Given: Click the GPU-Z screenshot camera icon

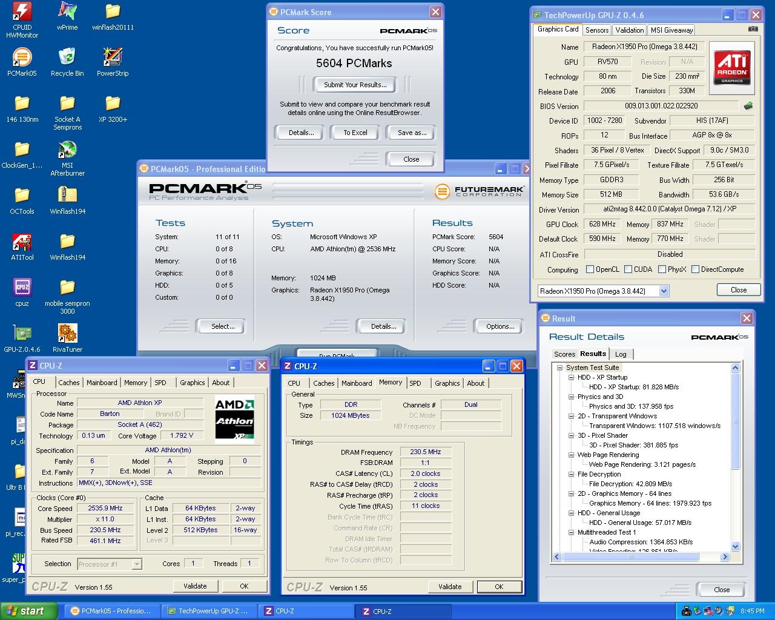Looking at the screenshot, I should tap(753, 29).
